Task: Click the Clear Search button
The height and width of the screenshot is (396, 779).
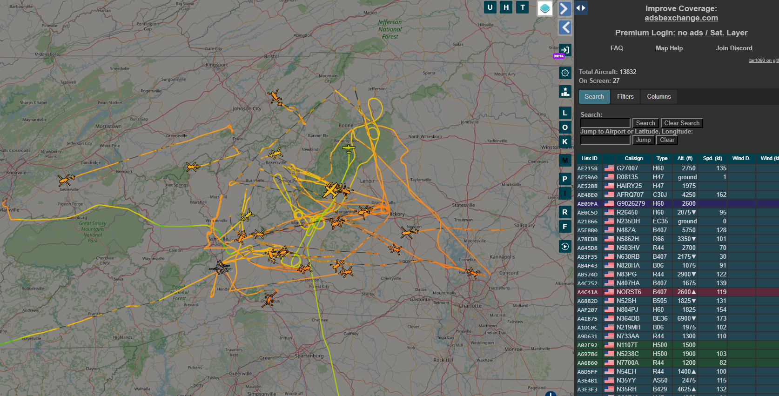Action: (682, 123)
